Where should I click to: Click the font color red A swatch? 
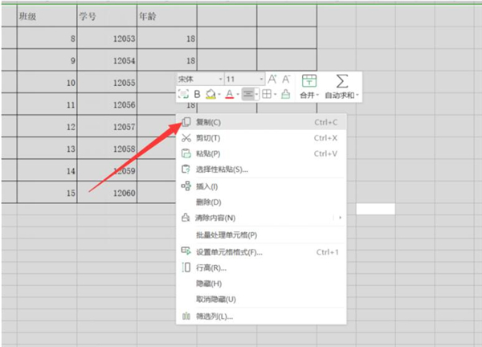pyautogui.click(x=229, y=94)
